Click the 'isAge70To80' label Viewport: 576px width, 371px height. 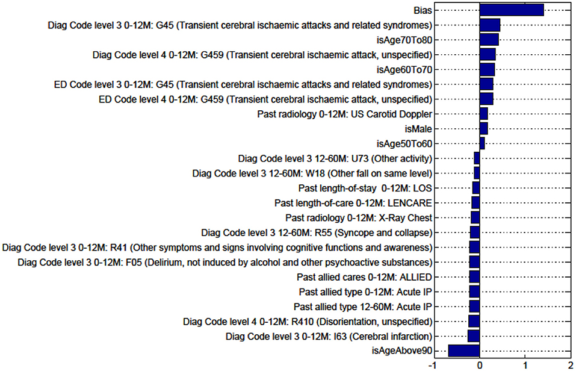[404, 40]
